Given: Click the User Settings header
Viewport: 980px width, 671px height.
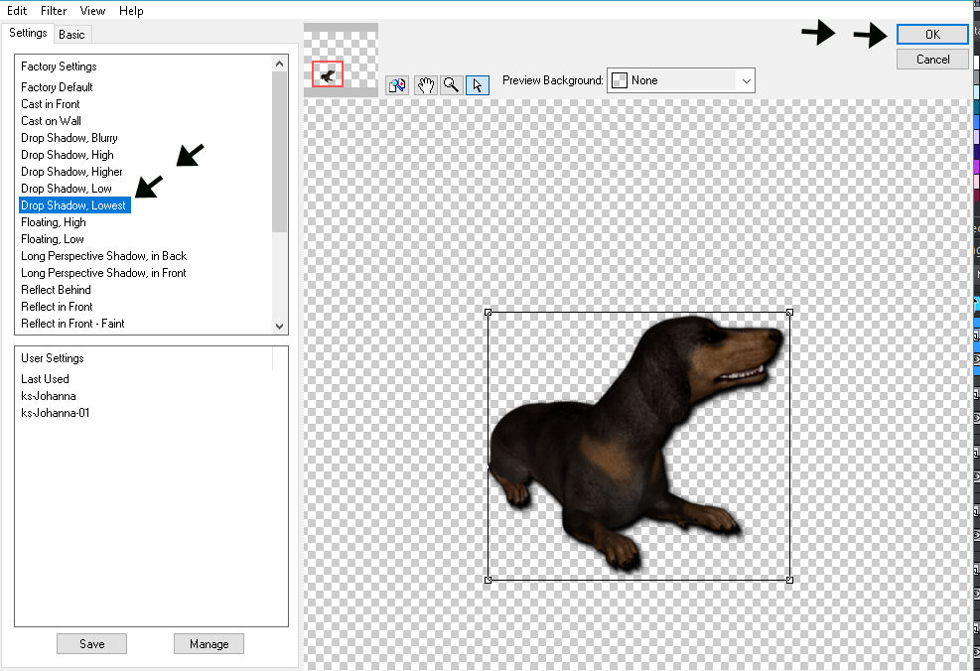Looking at the screenshot, I should pos(53,358).
